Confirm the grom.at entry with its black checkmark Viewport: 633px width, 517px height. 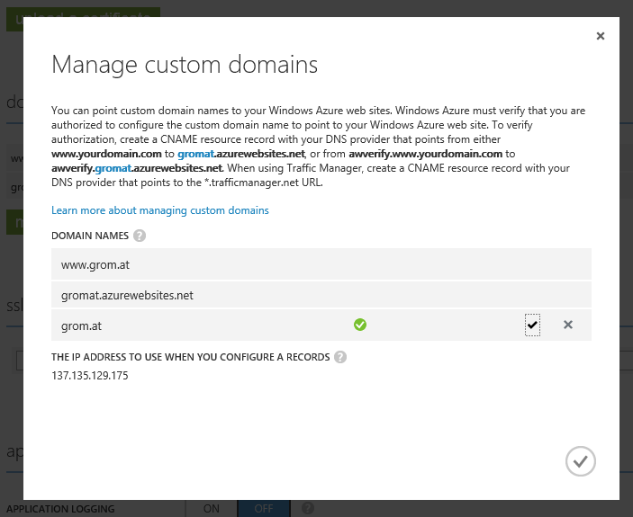532,325
